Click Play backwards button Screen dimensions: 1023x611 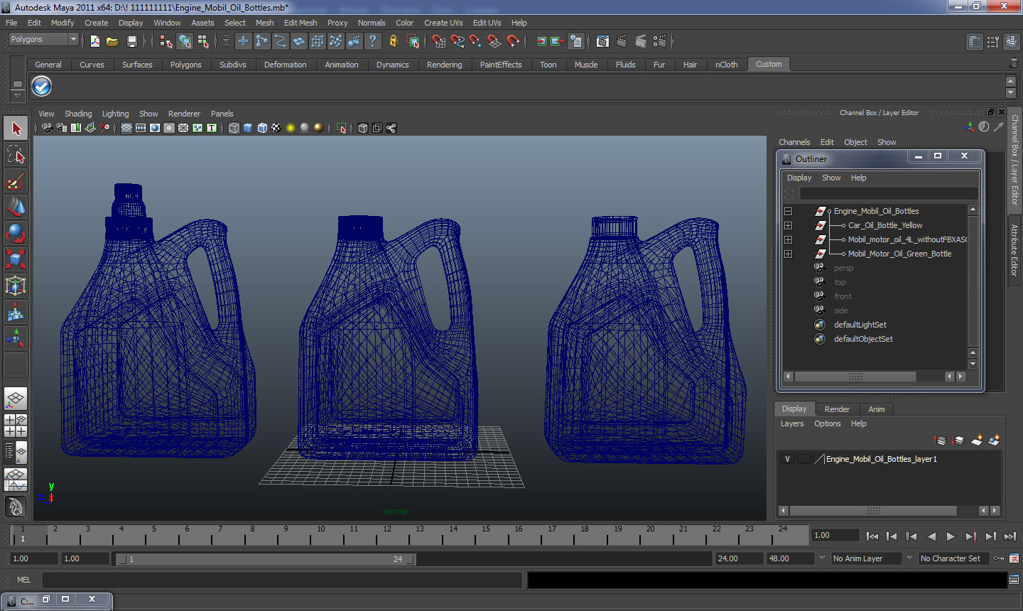[931, 536]
